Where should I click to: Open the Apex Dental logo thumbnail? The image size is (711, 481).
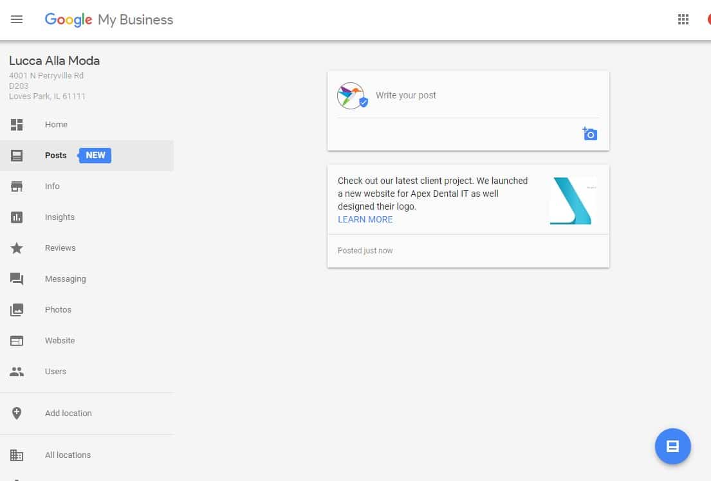pyautogui.click(x=573, y=201)
